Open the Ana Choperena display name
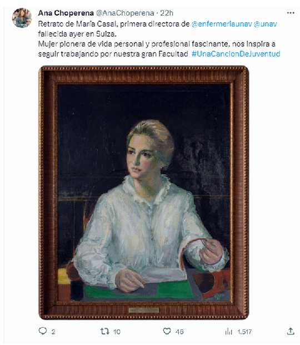 coord(66,13)
